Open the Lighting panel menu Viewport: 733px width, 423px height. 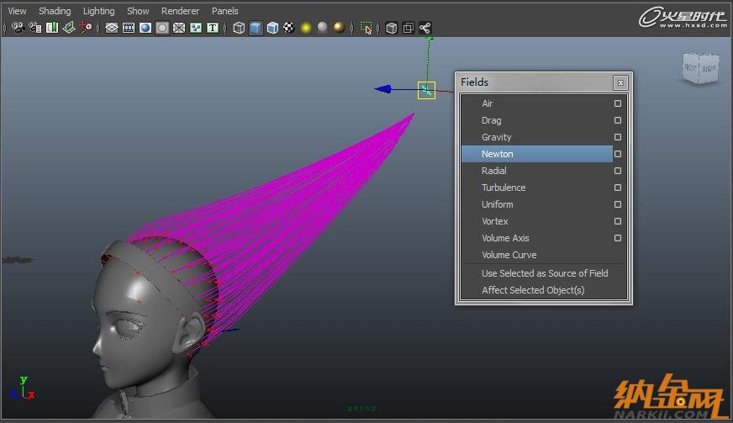[98, 11]
